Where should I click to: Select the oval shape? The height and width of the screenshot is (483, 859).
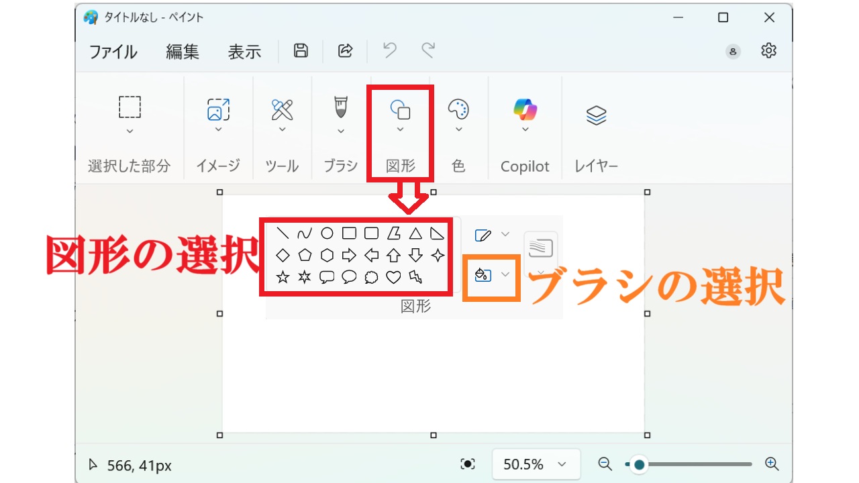pos(327,233)
